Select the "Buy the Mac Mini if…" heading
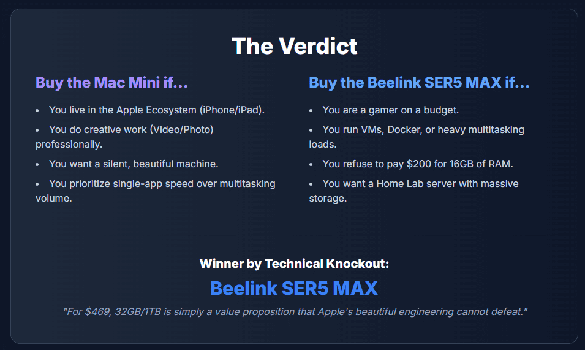585x350 pixels. pyautogui.click(x=111, y=83)
